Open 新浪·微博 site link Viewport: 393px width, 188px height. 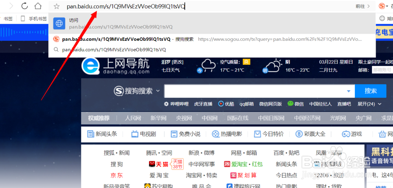point(202,153)
